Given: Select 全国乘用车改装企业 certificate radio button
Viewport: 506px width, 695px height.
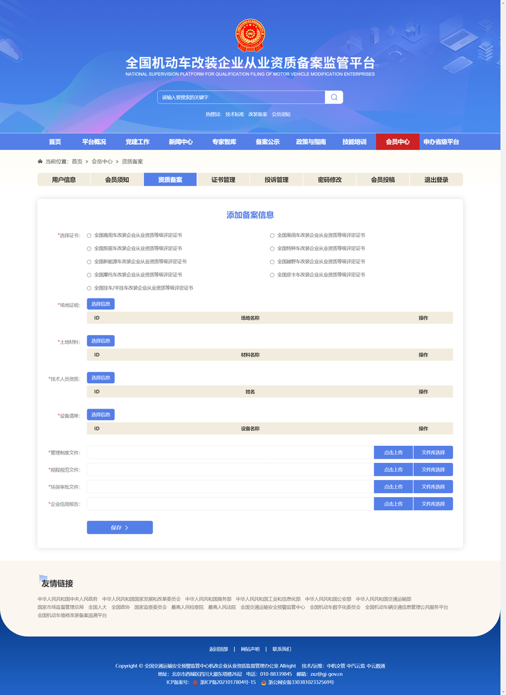Looking at the screenshot, I should [272, 235].
